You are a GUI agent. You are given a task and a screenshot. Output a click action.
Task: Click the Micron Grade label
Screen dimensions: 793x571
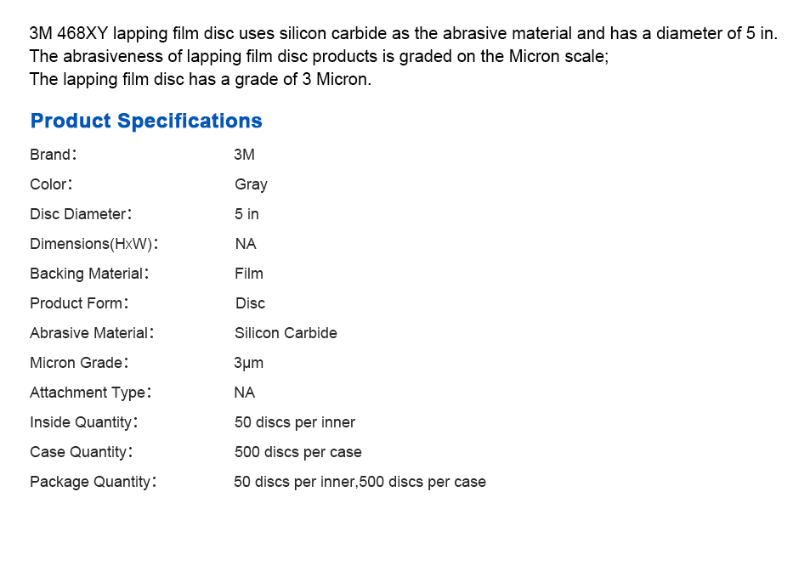coord(79,363)
